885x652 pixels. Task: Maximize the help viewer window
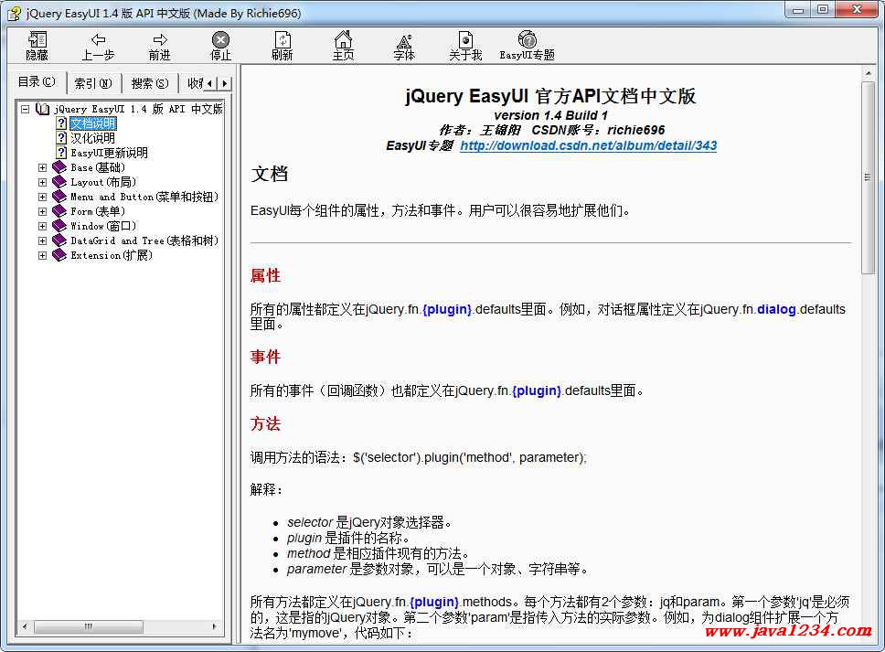(822, 9)
